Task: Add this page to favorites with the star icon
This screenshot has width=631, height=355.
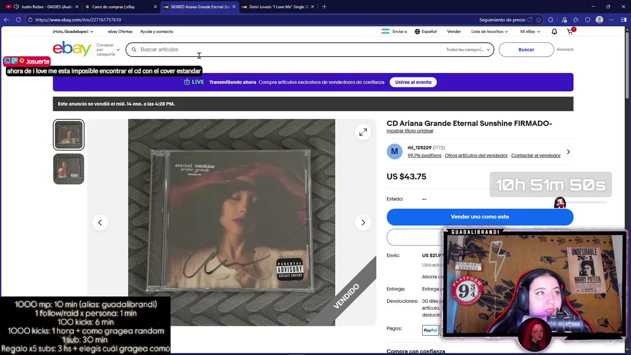Action: pyautogui.click(x=539, y=20)
